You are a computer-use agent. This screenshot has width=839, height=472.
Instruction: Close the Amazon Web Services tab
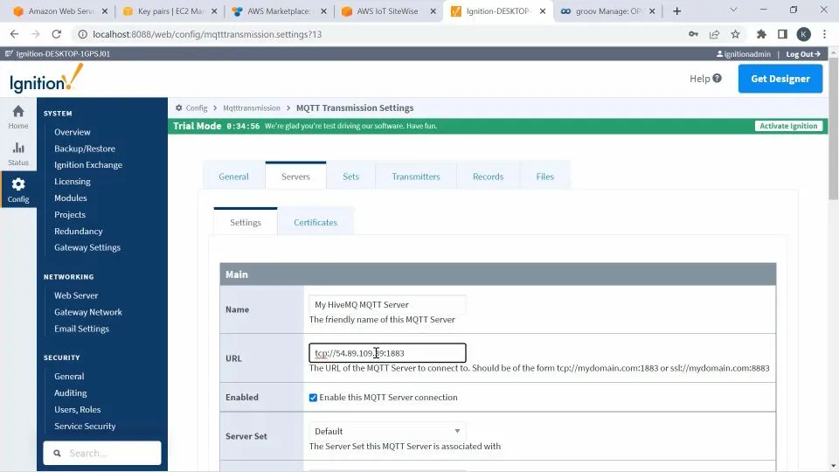pos(104,11)
